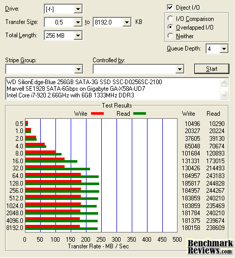Viewport: 235px width, 258px height.
Task: Click the red Write legend swatch
Action: [x=97, y=114]
